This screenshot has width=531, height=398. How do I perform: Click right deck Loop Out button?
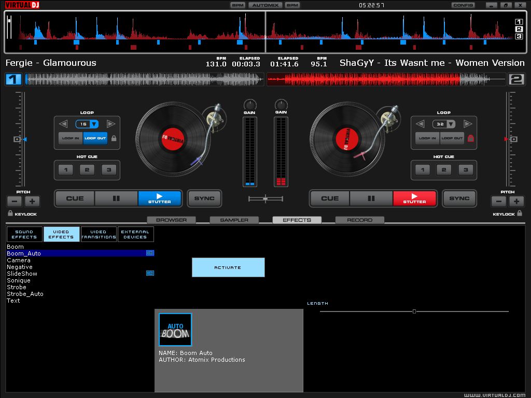coord(452,138)
